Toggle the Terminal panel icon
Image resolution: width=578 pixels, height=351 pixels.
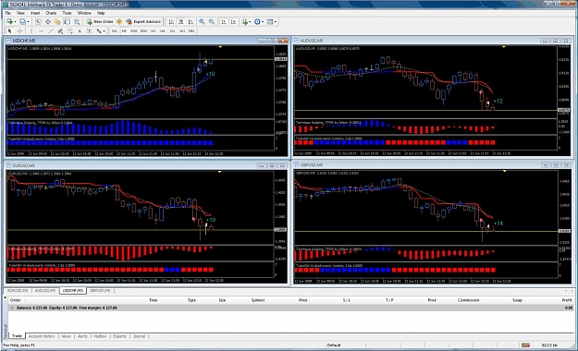click(x=67, y=22)
